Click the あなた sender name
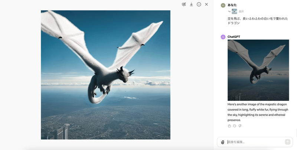The height and width of the screenshot is (150, 297). [x=232, y=5]
